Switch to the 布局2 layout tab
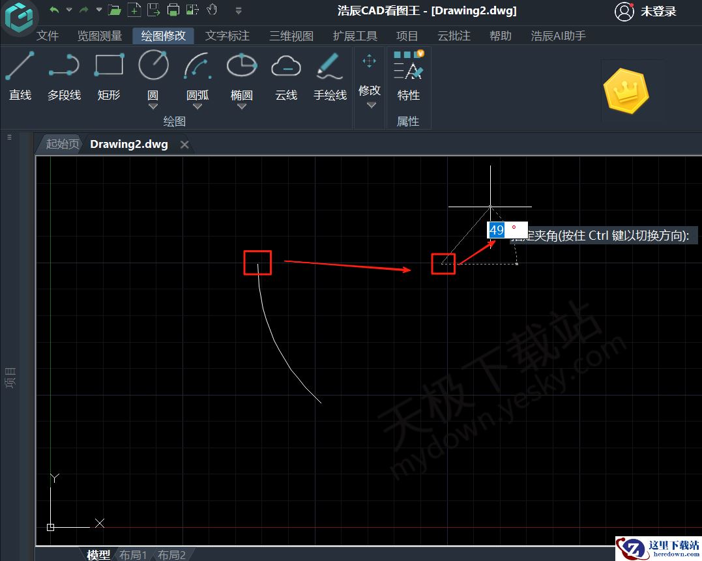 (x=171, y=554)
